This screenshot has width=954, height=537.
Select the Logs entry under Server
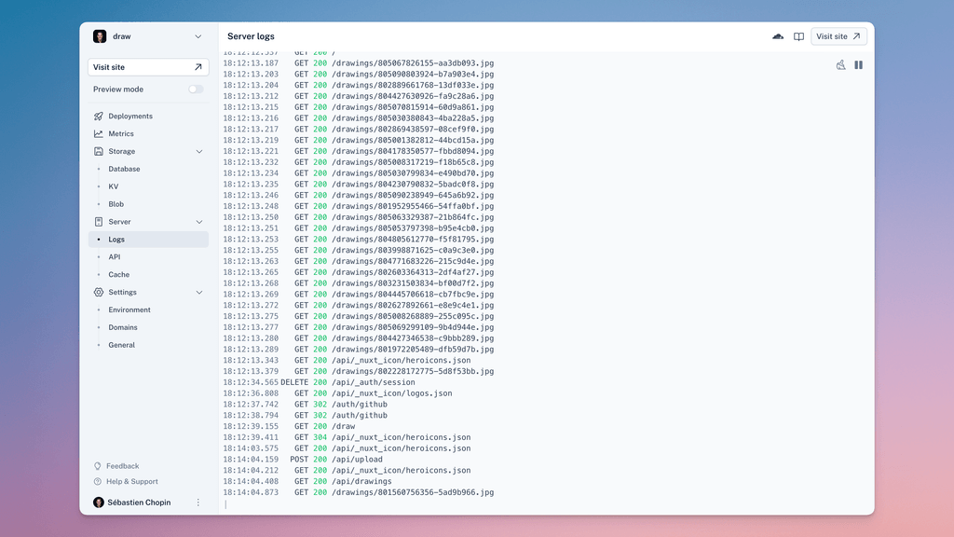117,239
